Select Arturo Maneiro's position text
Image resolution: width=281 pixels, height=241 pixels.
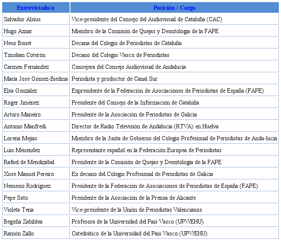coord(134,115)
